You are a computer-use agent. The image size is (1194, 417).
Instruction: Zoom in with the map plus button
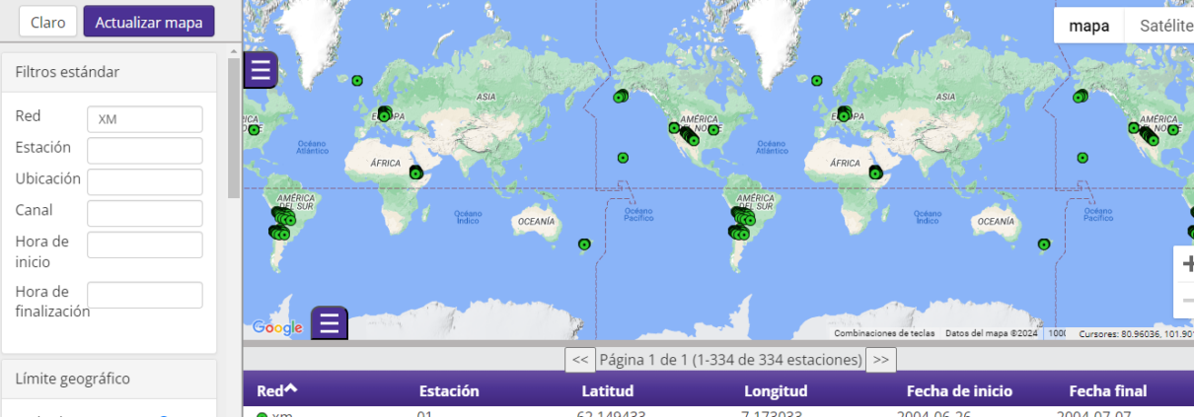click(1187, 263)
